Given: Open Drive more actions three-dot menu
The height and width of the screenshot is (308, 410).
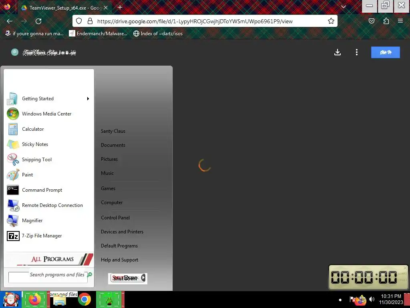Looking at the screenshot, I should point(357,53).
